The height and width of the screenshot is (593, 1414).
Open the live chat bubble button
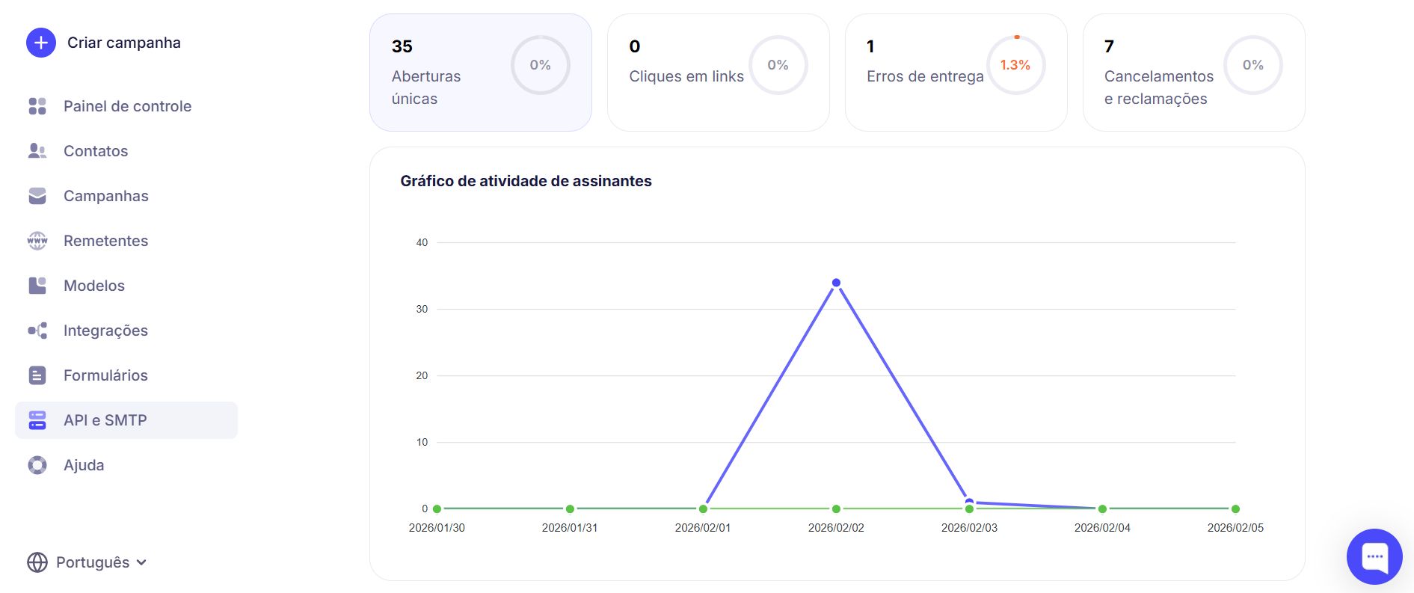pos(1374,556)
